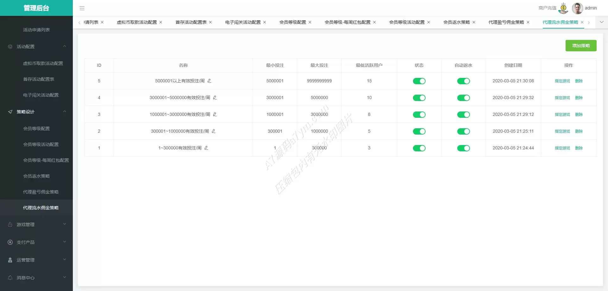The image size is (608, 291).
Task: Collapse the 策略设计 sidebar section
Action: 36,112
